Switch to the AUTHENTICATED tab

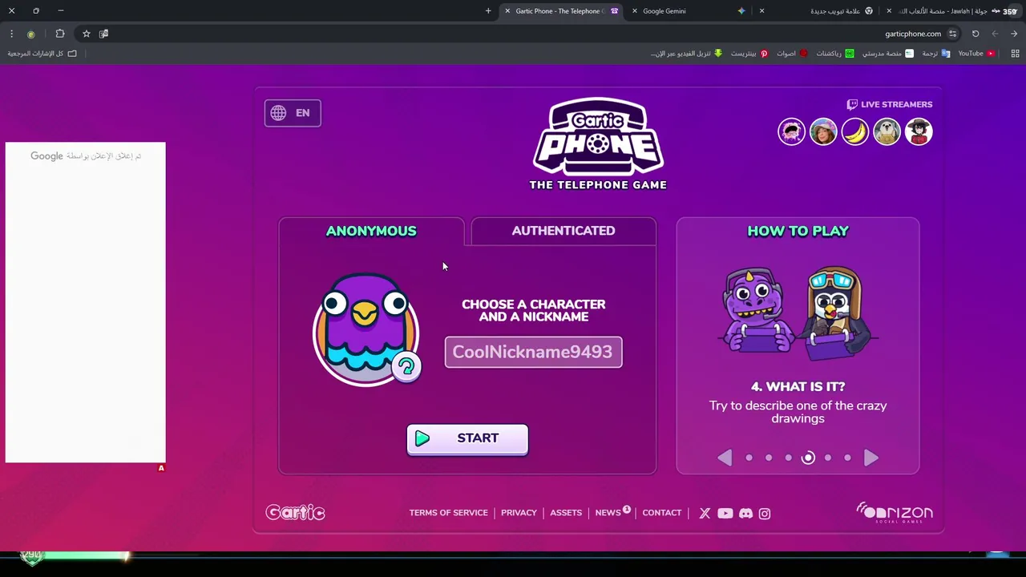coord(563,231)
